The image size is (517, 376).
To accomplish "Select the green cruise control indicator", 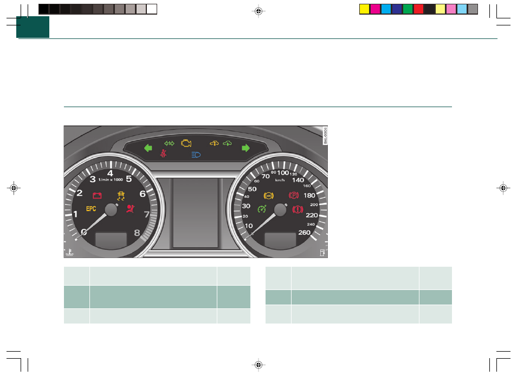I will pos(262,209).
